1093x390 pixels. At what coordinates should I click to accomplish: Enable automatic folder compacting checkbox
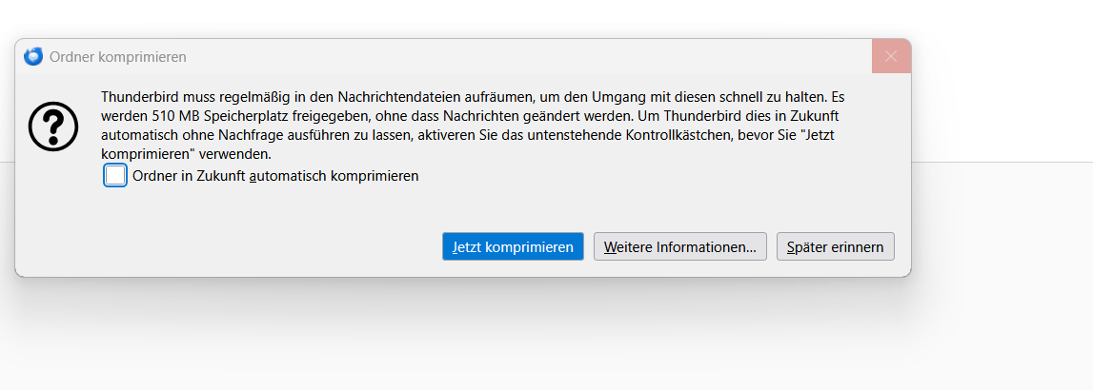pos(115,176)
